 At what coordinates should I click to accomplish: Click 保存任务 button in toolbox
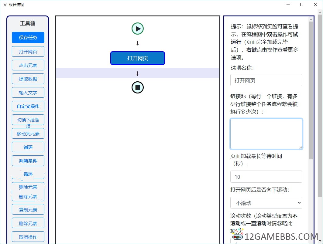click(x=28, y=38)
